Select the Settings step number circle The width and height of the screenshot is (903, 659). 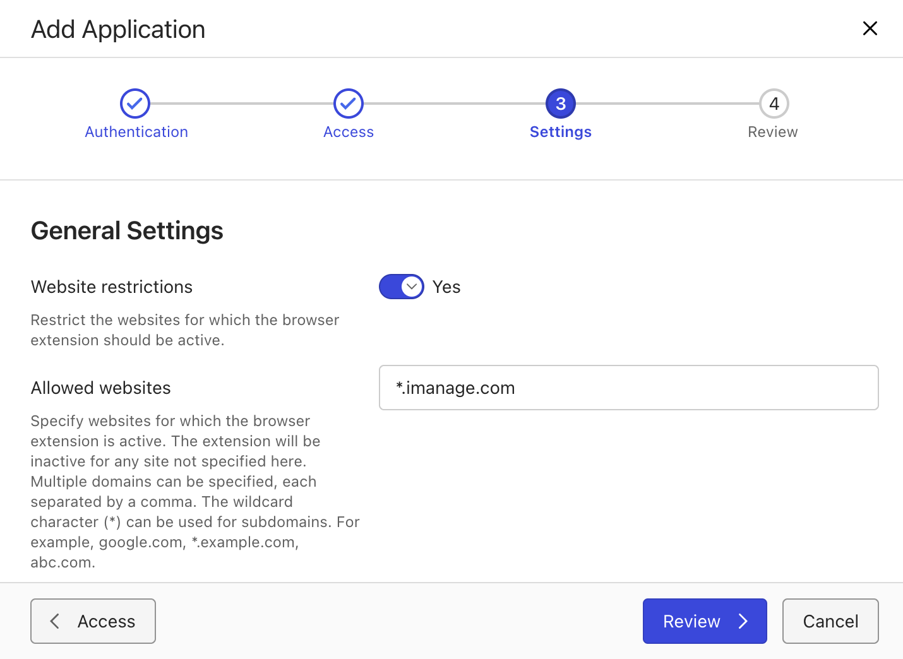click(x=560, y=104)
